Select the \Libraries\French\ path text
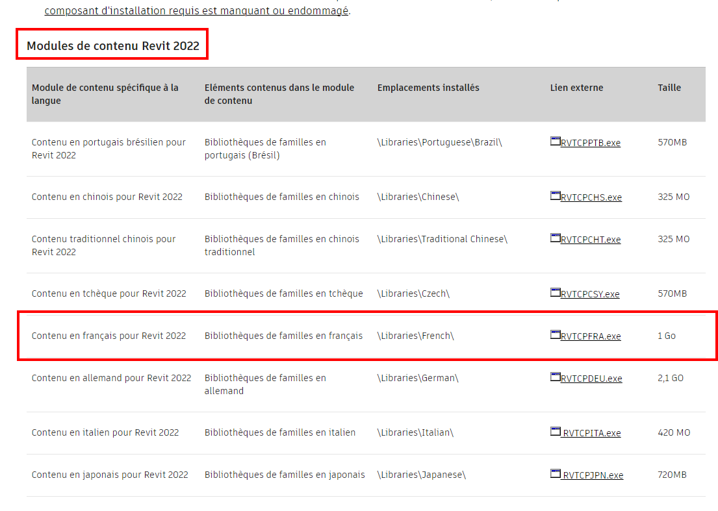Viewport: 718px width, 511px height. 415,336
